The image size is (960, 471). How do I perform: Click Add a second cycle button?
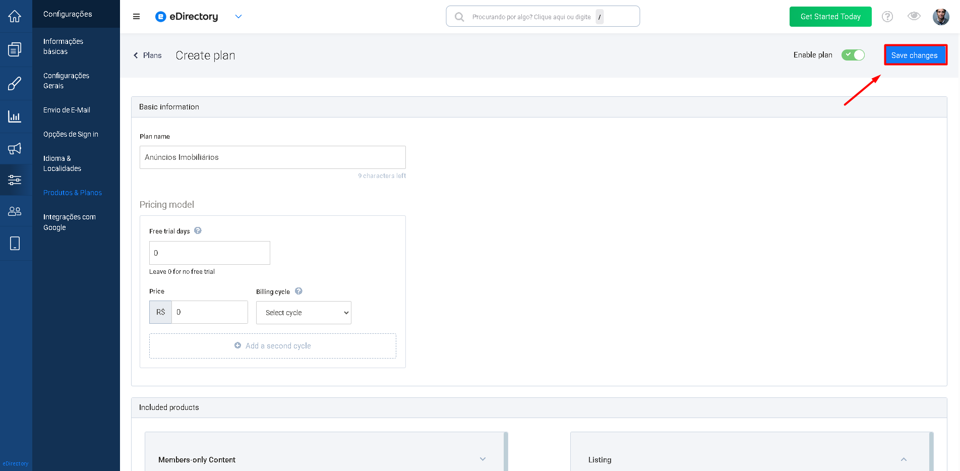point(273,346)
